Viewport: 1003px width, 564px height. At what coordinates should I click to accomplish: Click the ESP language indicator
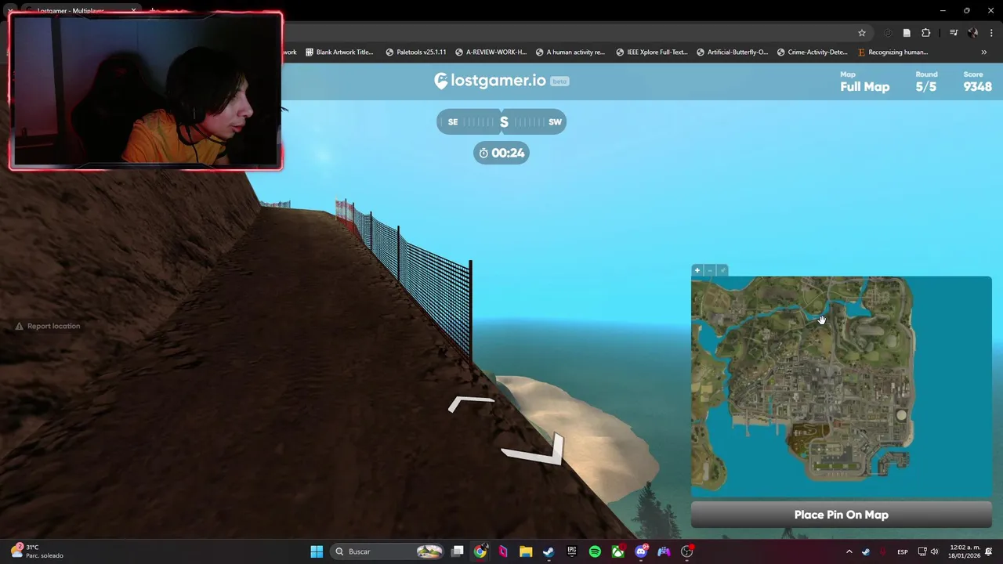pos(903,551)
